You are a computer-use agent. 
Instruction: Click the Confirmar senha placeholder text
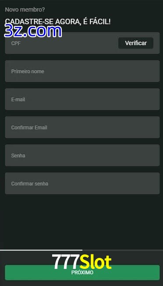click(30, 184)
